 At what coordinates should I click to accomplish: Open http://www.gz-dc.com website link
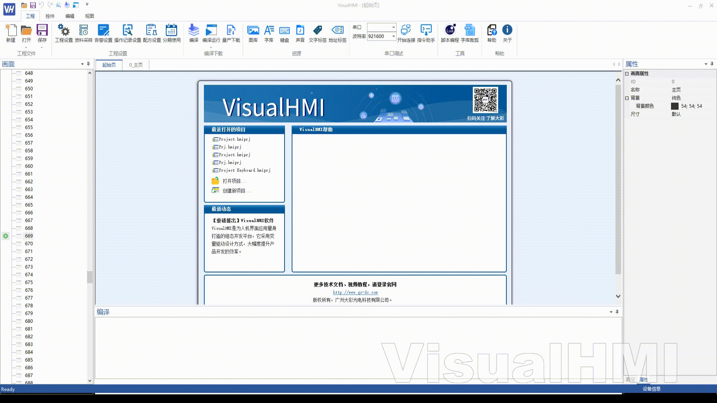pyautogui.click(x=355, y=293)
